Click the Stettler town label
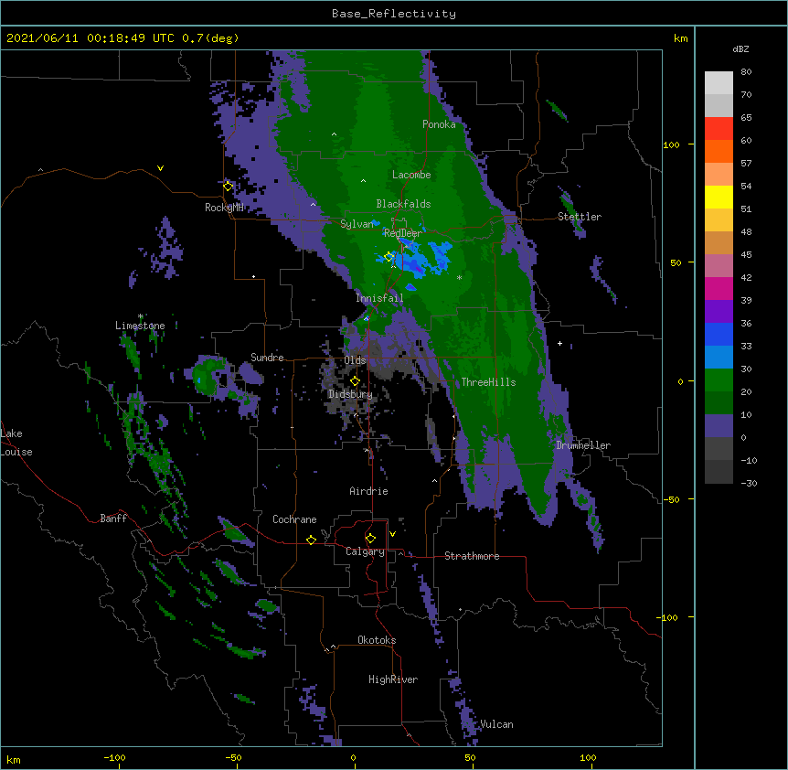Image resolution: width=788 pixels, height=770 pixels. pos(580,217)
